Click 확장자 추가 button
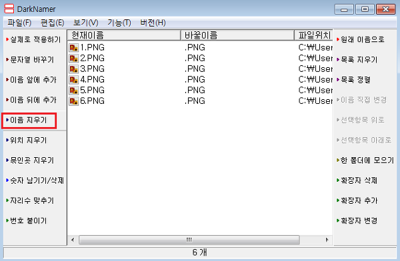Image resolution: width=400 pixels, height=261 pixels. coord(357,200)
